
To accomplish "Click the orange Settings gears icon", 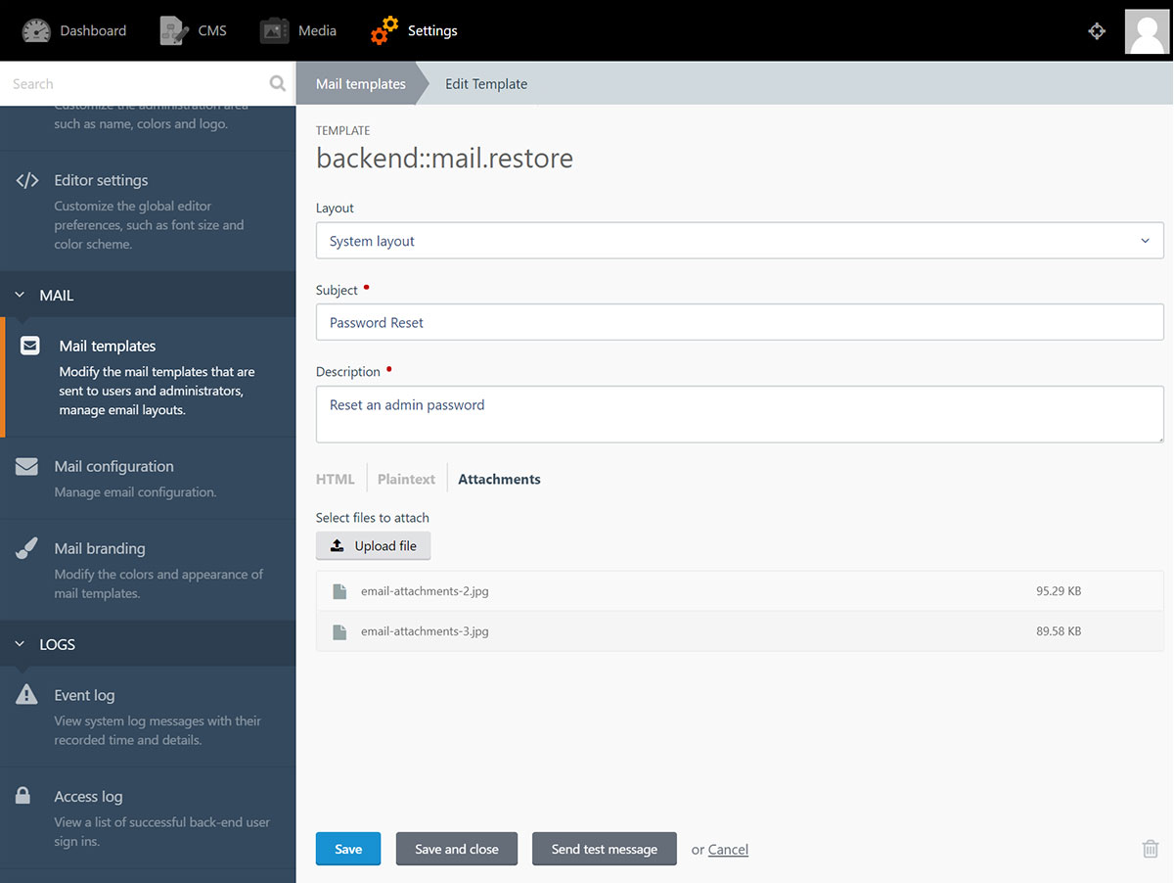I will click(x=384, y=30).
